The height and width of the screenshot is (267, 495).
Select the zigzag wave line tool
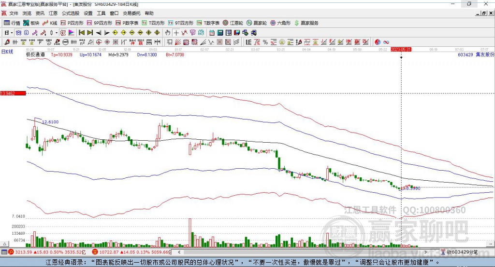211,42
